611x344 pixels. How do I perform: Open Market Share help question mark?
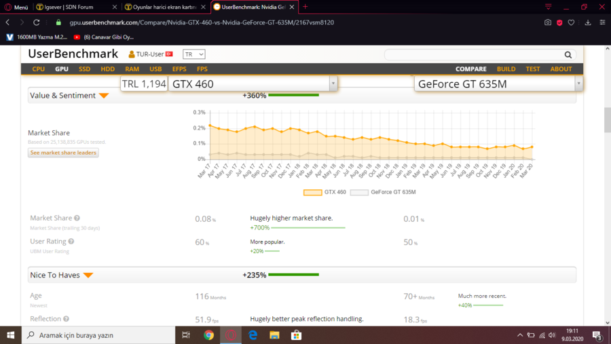click(x=77, y=218)
